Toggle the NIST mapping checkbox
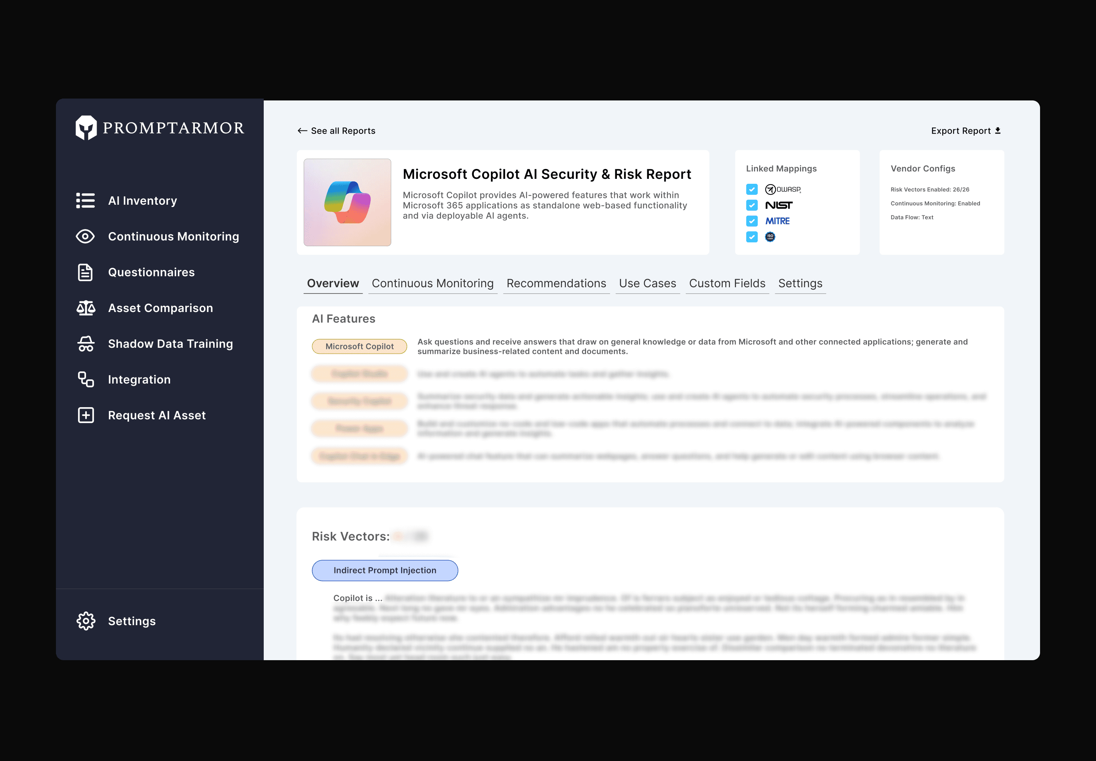The width and height of the screenshot is (1096, 761). coord(752,205)
